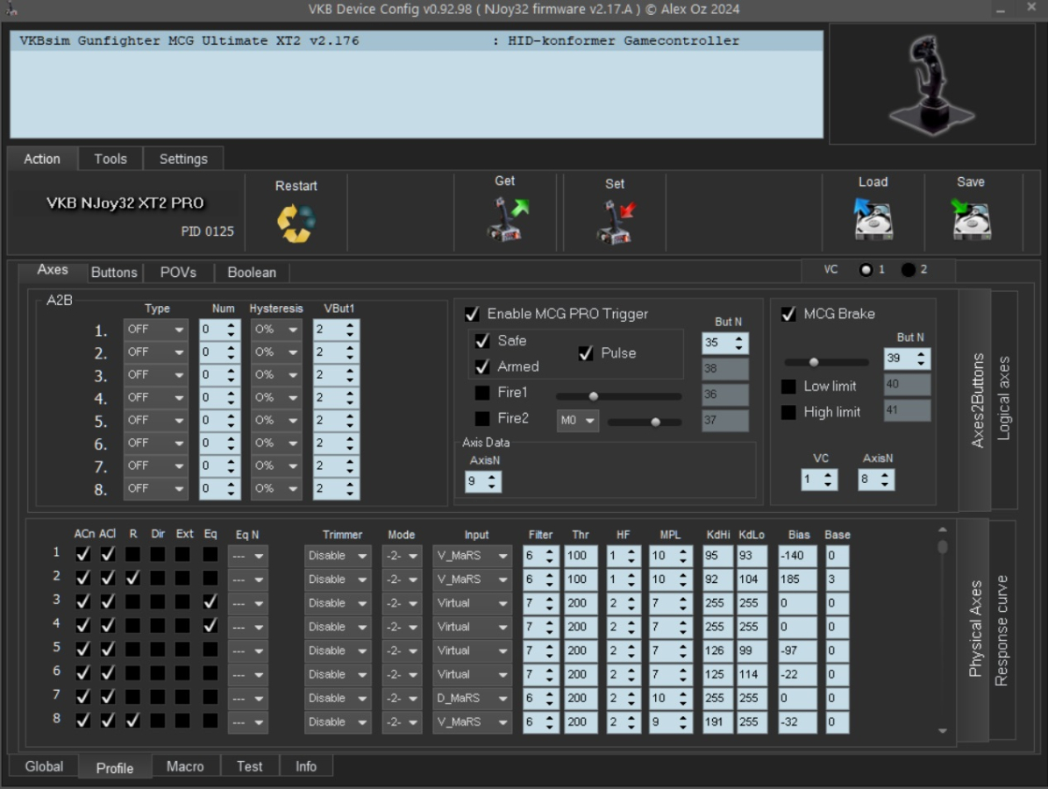Click the scroll-down arrow of the axes list
1048x789 pixels.
click(x=943, y=731)
